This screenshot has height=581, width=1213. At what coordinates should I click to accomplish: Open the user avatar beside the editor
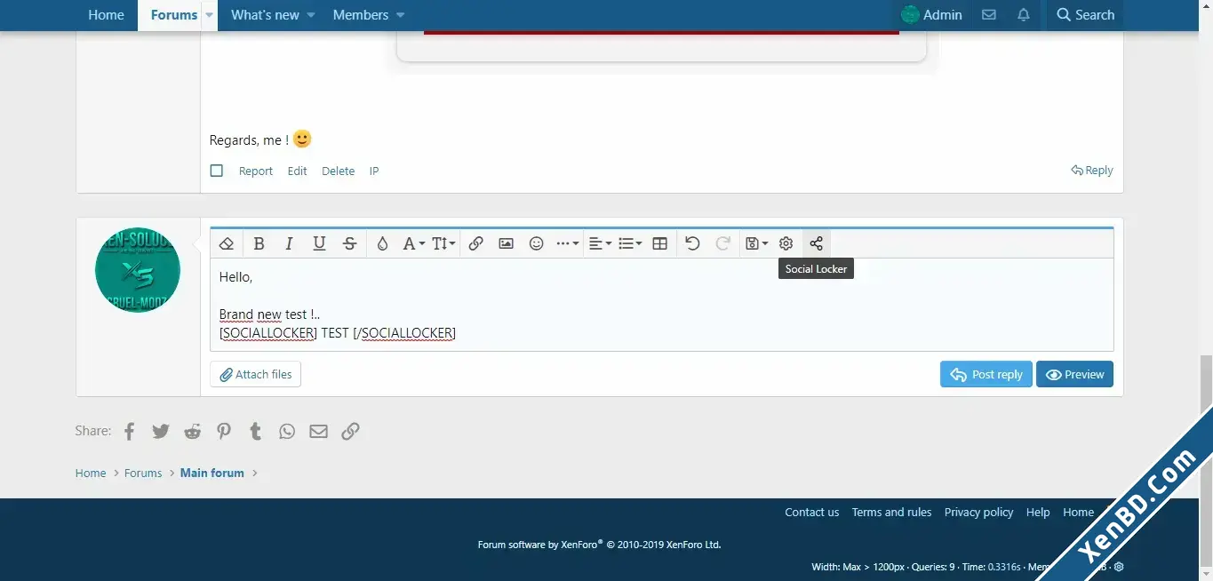point(138,270)
